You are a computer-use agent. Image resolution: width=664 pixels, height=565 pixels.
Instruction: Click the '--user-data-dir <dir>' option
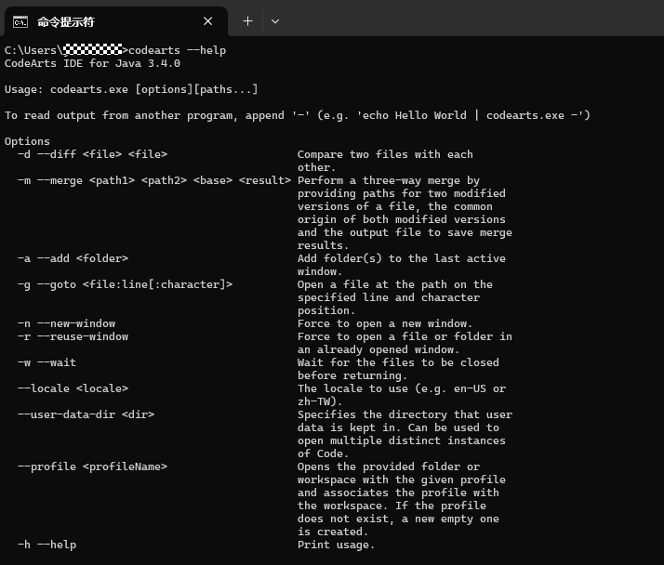point(86,414)
